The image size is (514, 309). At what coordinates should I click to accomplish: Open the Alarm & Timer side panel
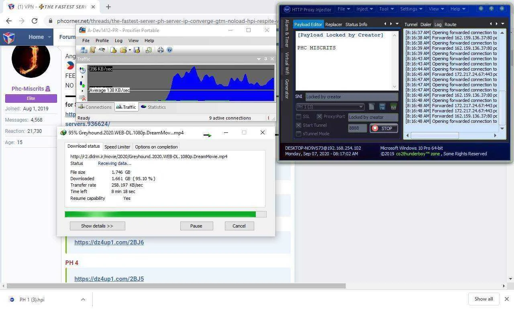(287, 34)
